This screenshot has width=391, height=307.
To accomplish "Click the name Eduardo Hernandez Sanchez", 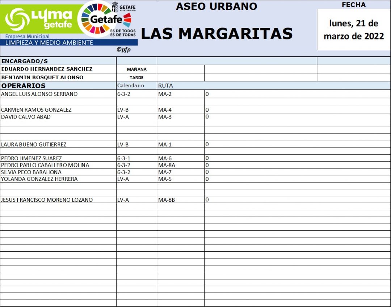I will [47, 69].
